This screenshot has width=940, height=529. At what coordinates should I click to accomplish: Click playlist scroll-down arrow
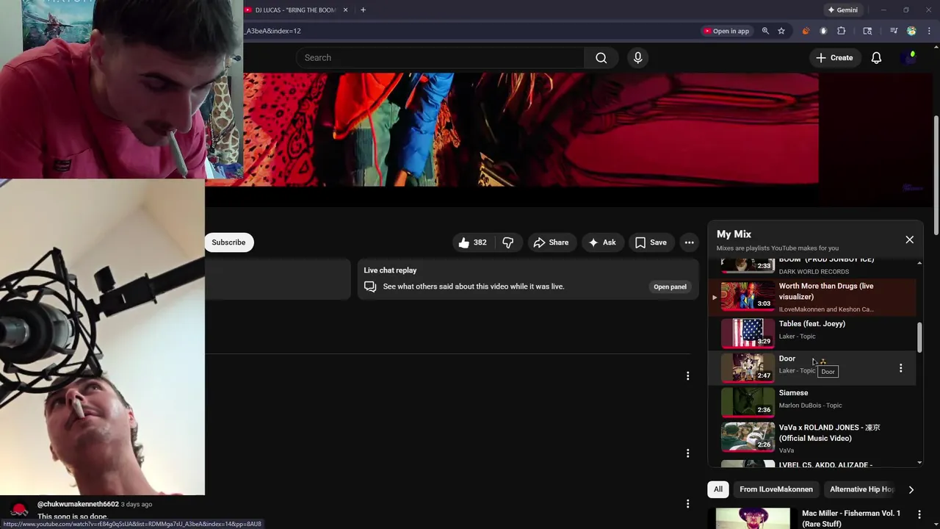(919, 463)
